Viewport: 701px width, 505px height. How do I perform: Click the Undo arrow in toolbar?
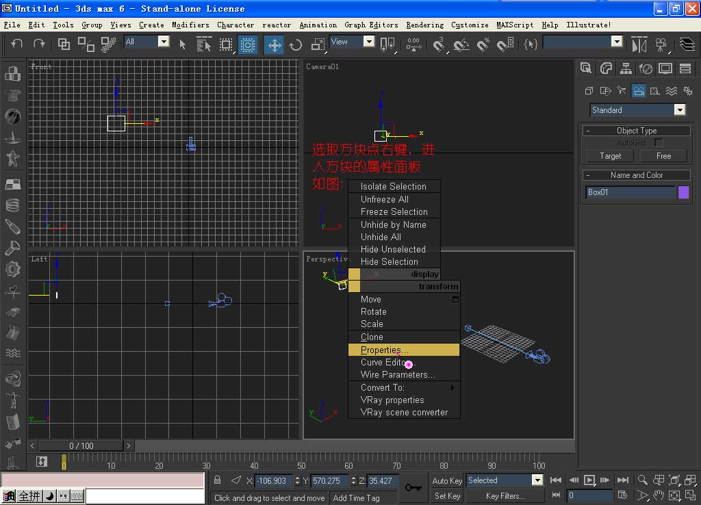pyautogui.click(x=16, y=44)
